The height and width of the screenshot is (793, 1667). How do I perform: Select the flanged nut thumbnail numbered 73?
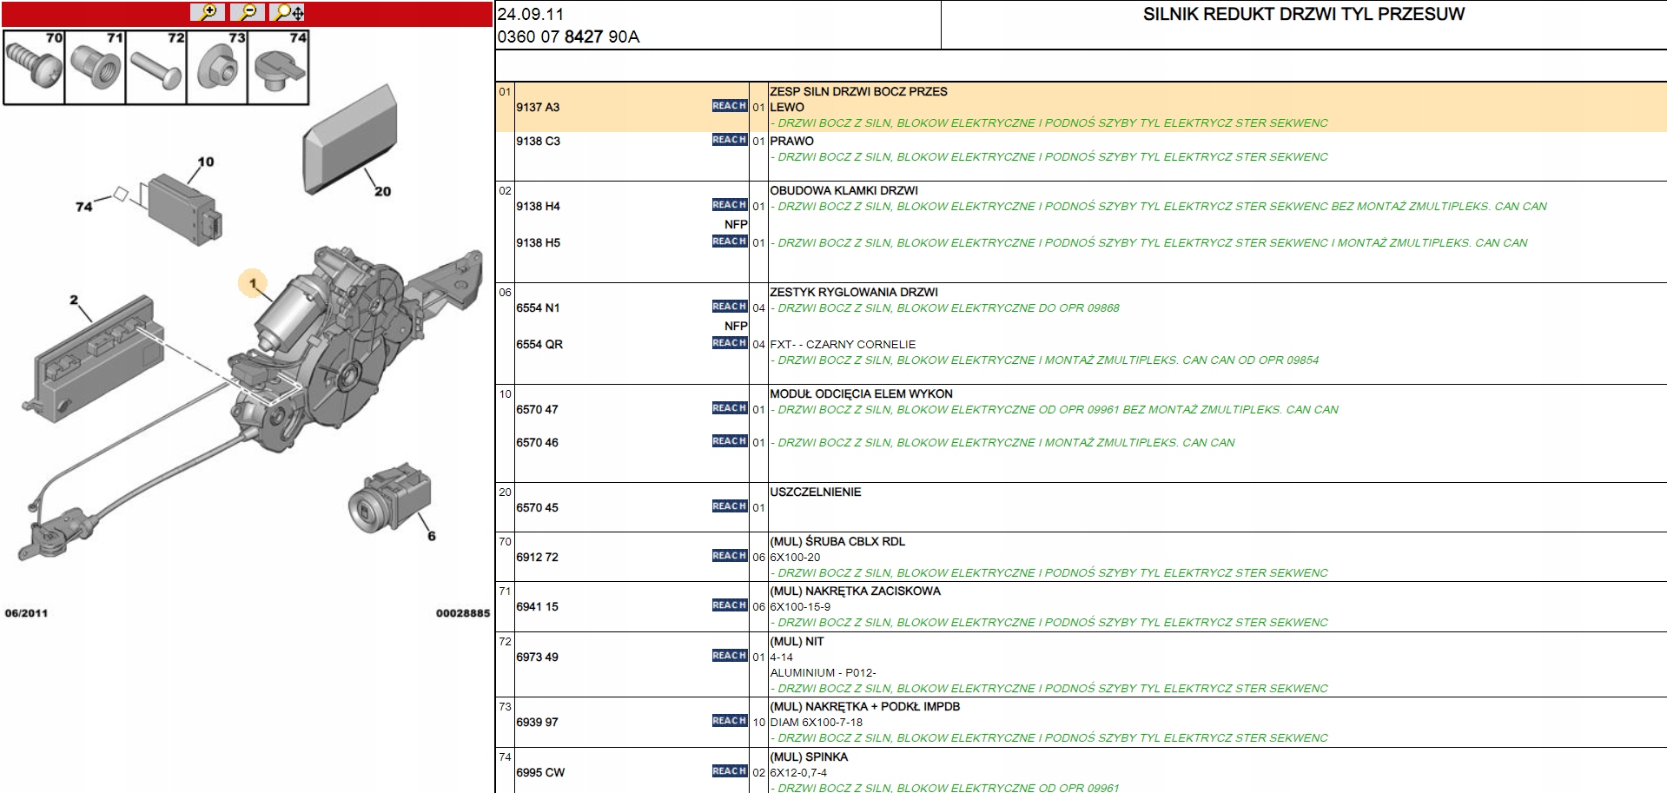217,68
